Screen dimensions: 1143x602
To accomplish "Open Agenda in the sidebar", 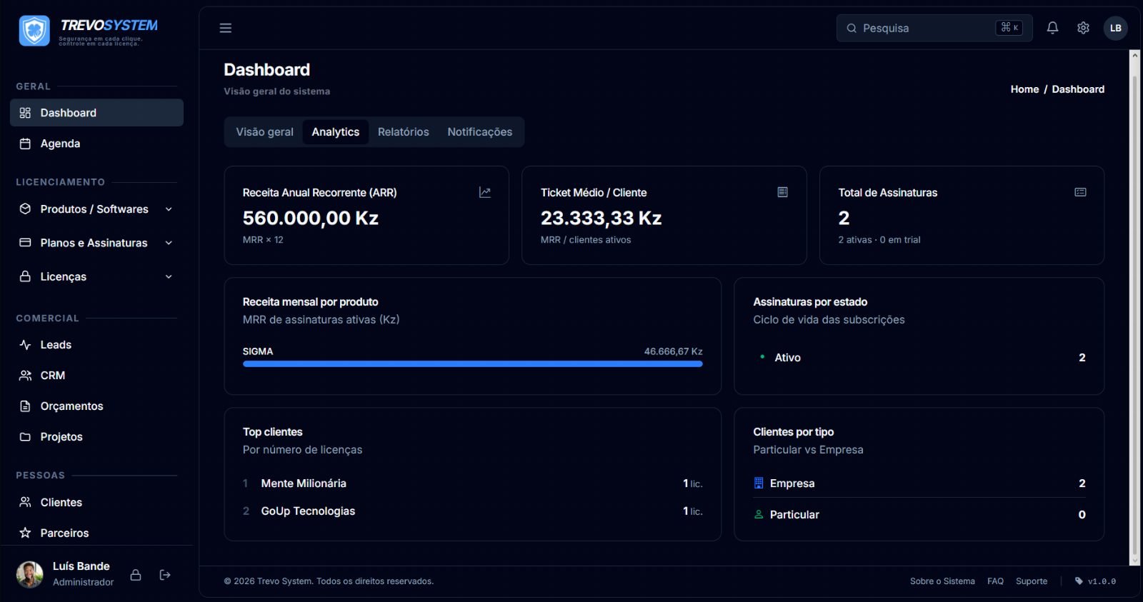I will pyautogui.click(x=97, y=144).
